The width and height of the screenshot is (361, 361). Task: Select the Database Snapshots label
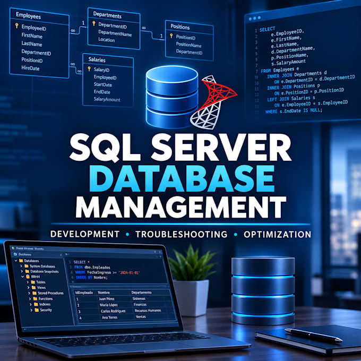(x=45, y=271)
